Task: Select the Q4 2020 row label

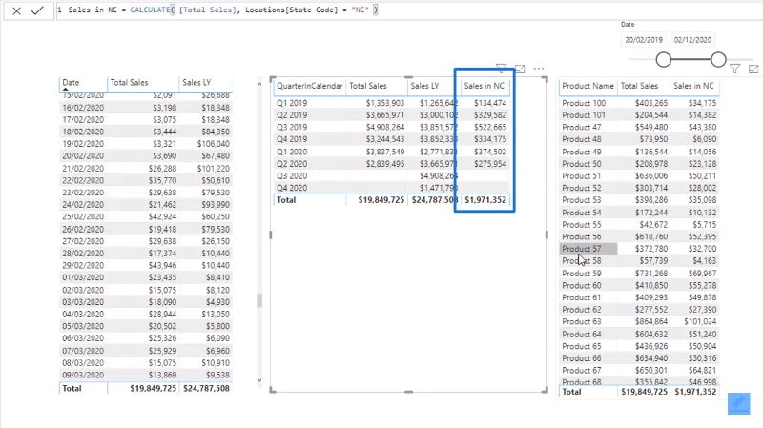Action: tap(292, 188)
